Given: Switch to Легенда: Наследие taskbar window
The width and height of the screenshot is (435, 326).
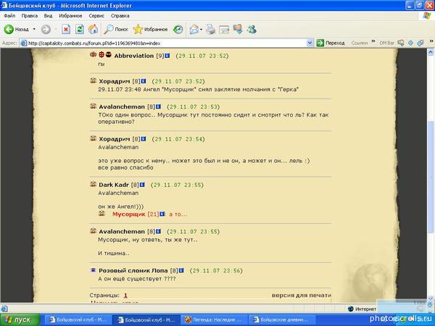Looking at the screenshot, I should [x=215, y=320].
